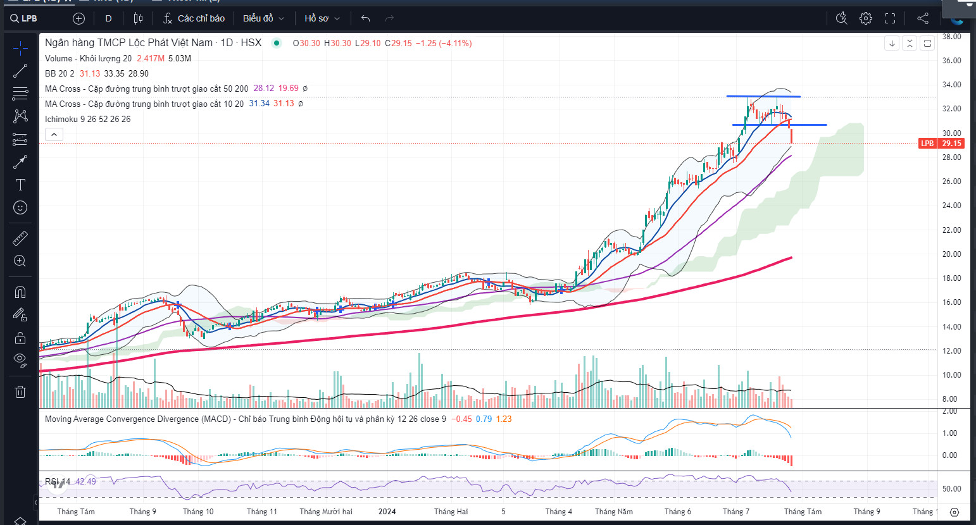Screen dimensions: 976x525
Task: Click the 2024 time axis label
Action: [387, 512]
